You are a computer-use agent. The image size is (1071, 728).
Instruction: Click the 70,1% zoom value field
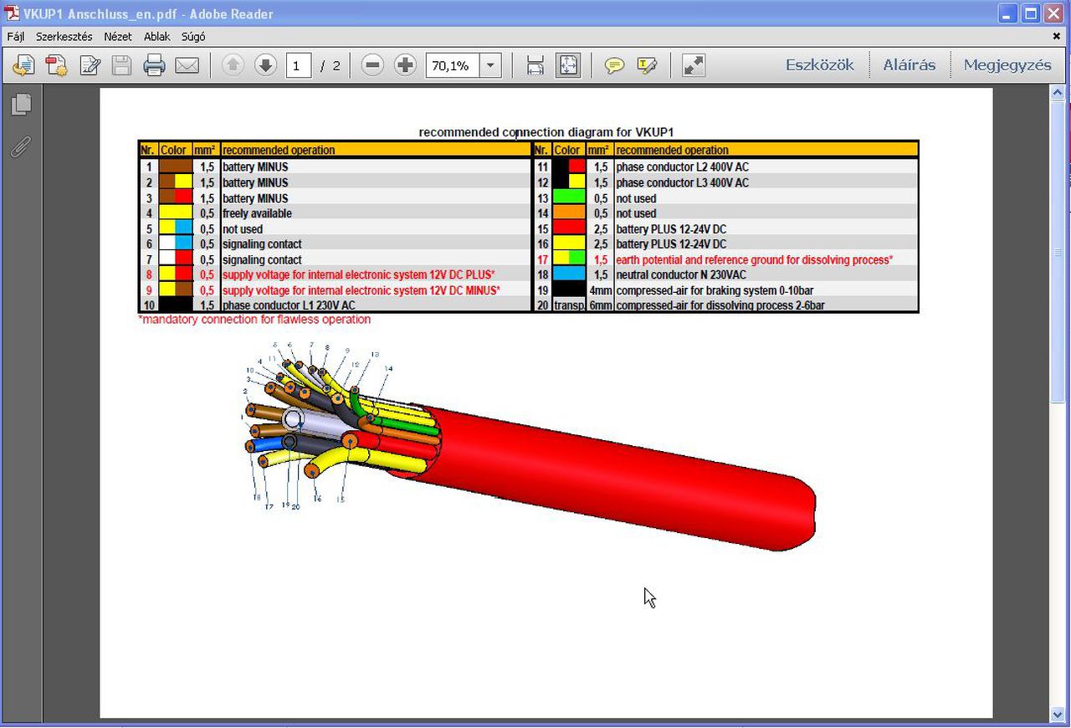pyautogui.click(x=453, y=65)
